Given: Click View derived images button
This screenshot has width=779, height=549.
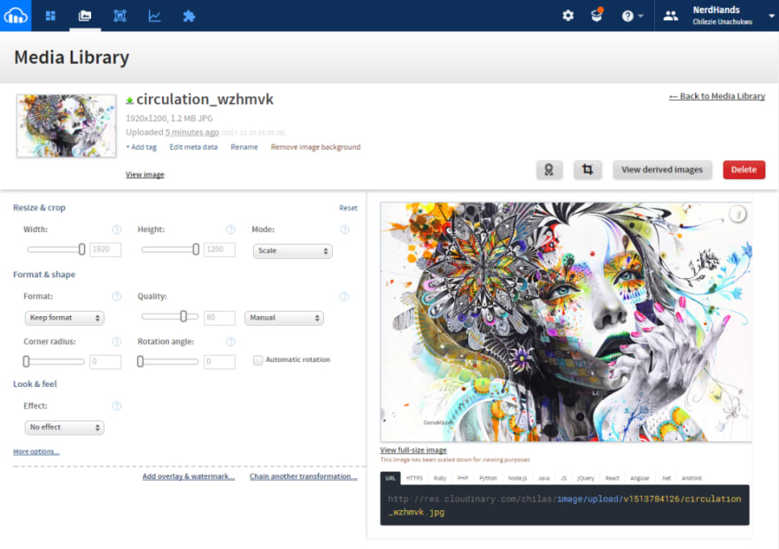Looking at the screenshot, I should (662, 170).
